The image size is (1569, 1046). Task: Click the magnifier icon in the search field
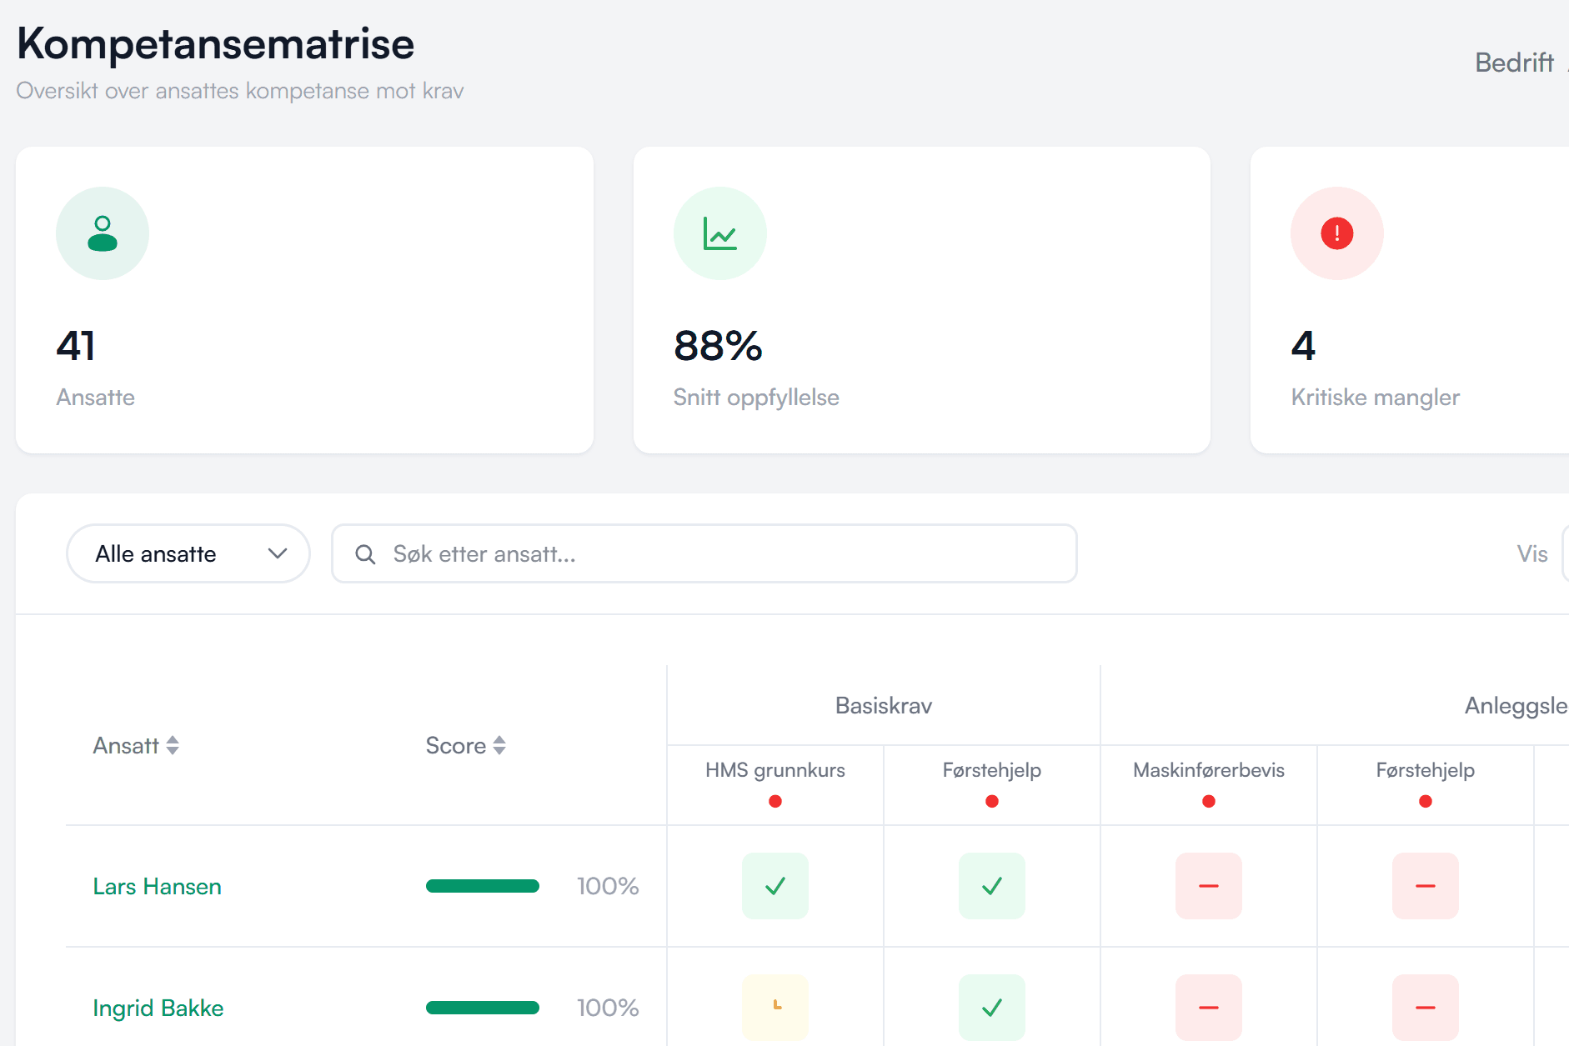click(365, 554)
